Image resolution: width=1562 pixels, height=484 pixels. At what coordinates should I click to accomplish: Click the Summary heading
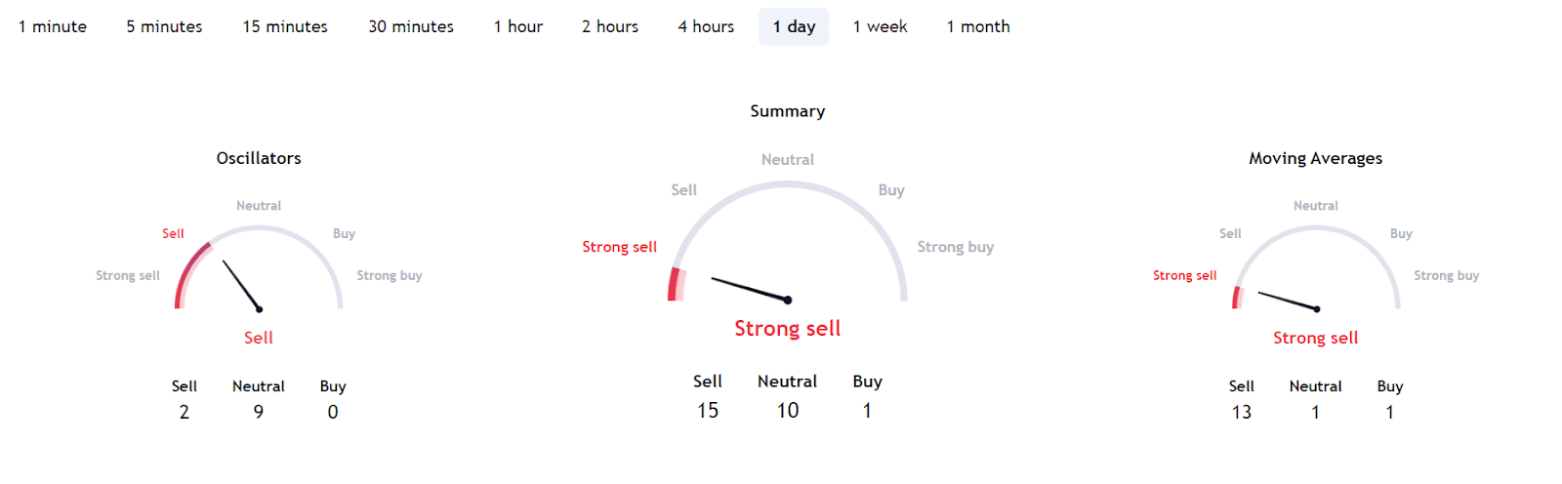point(788,111)
